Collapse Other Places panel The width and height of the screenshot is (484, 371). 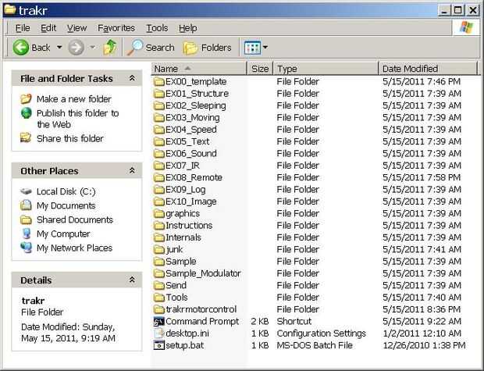point(132,170)
